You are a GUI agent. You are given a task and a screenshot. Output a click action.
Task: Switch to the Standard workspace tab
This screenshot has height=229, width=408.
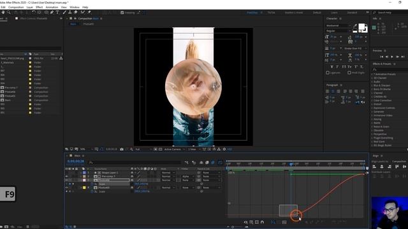tap(352, 13)
